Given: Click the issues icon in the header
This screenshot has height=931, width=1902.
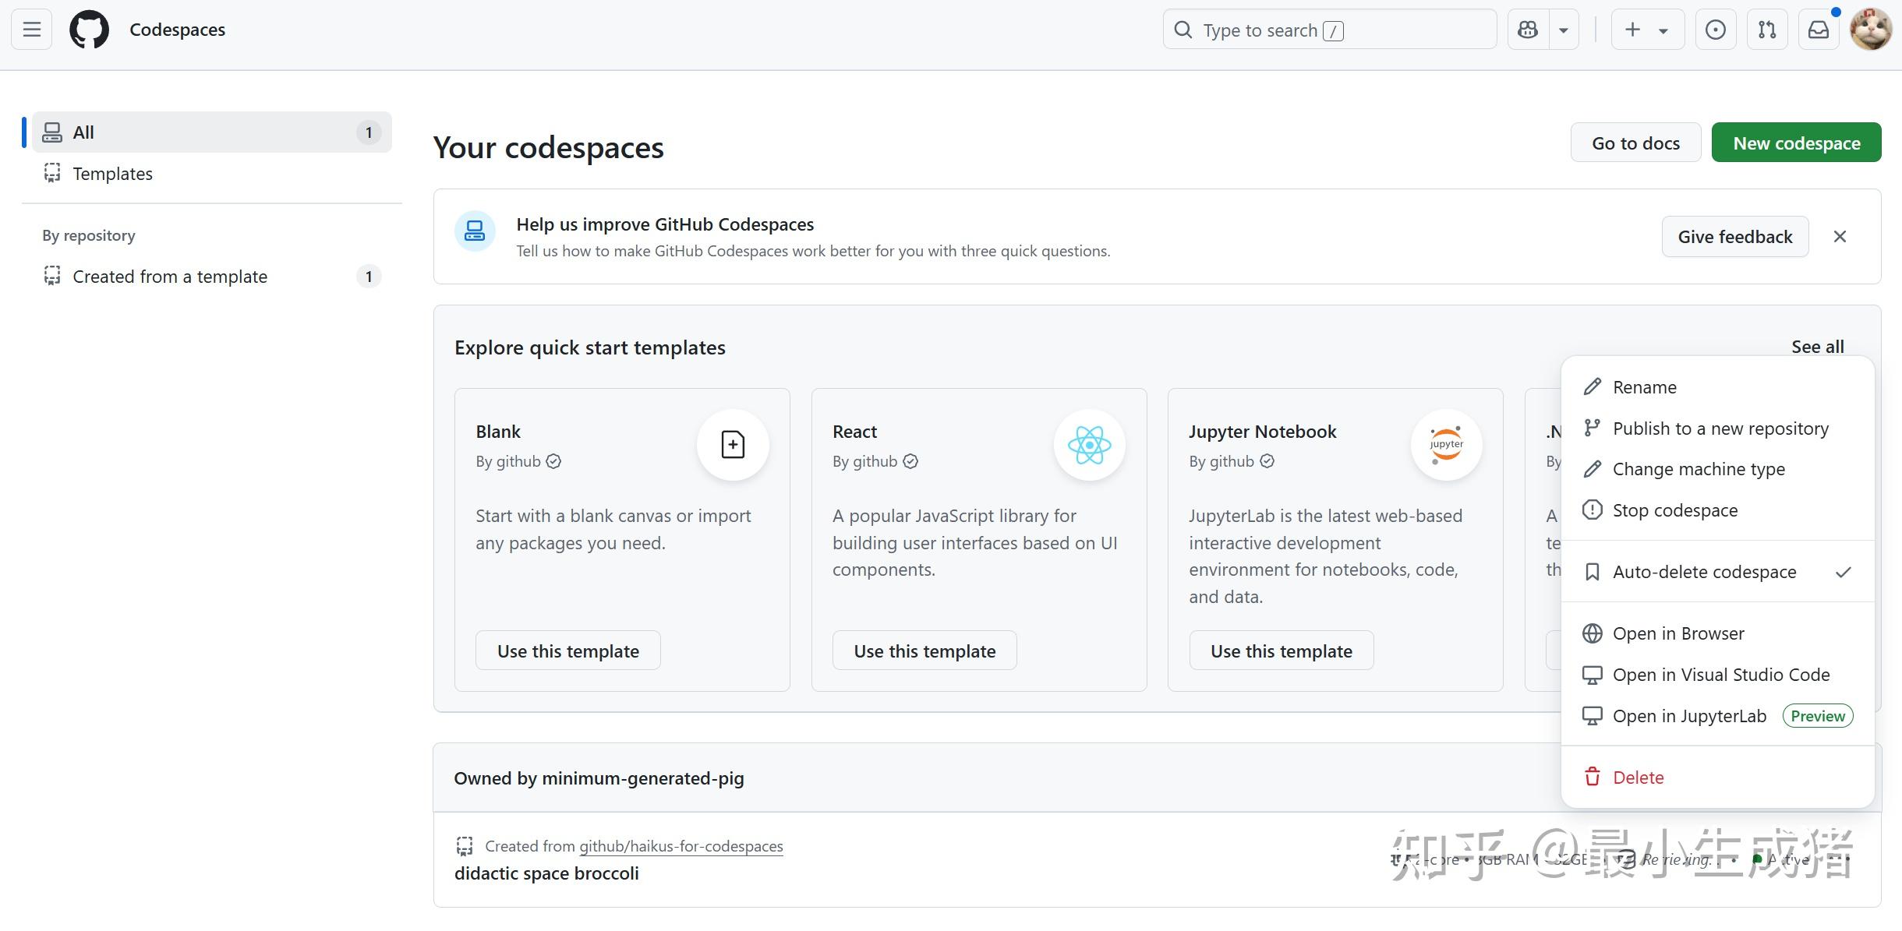Looking at the screenshot, I should pyautogui.click(x=1715, y=29).
